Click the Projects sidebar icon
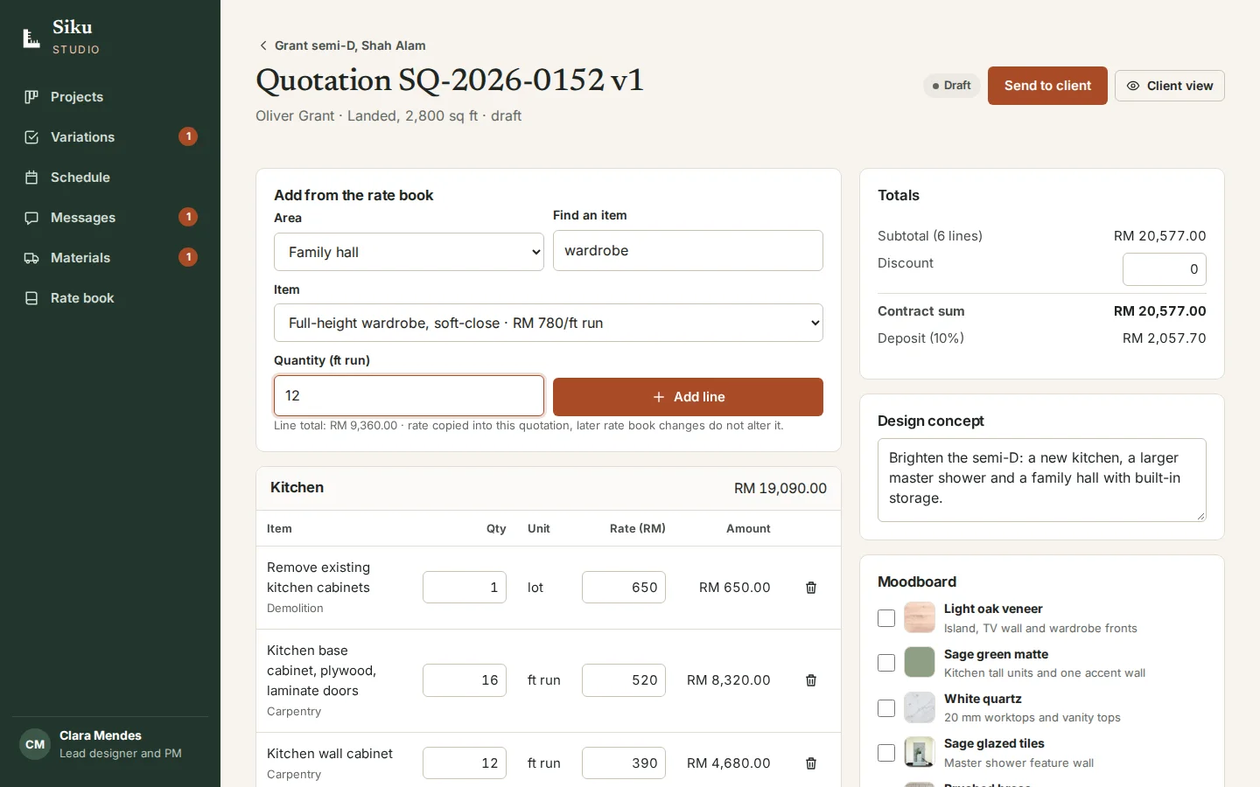Viewport: 1260px width, 787px height. click(31, 97)
